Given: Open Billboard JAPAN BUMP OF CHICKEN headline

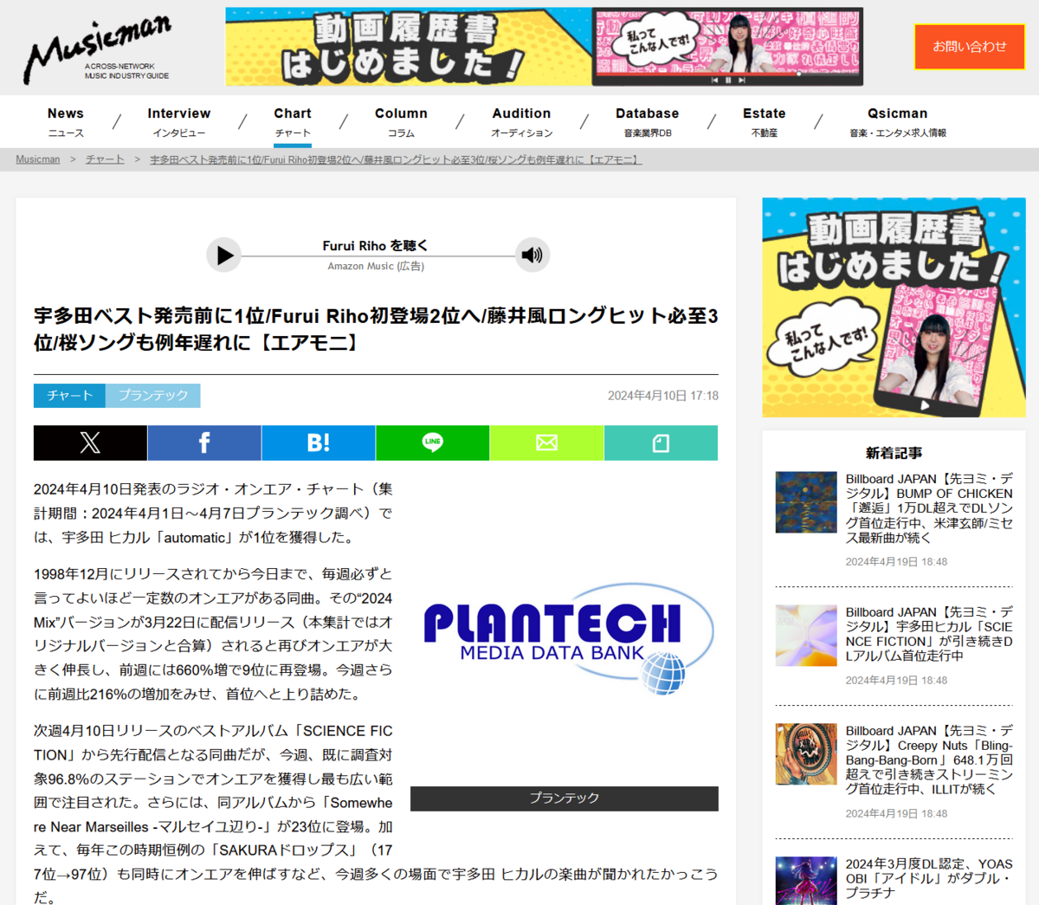Looking at the screenshot, I should pyautogui.click(x=929, y=508).
